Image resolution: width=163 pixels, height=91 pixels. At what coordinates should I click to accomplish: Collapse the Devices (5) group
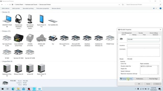coord(1,12)
